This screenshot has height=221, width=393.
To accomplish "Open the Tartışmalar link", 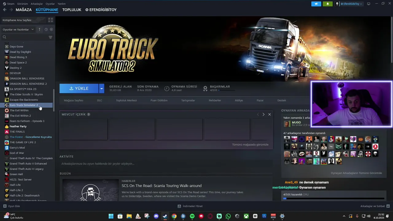I will coord(188,100).
